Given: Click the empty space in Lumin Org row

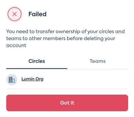Looking at the screenshot, I should pos(86,79).
